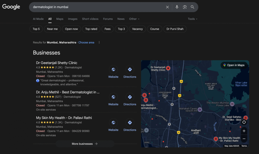Clear the search query with the X icon
The image size is (259, 154).
coord(167,7)
